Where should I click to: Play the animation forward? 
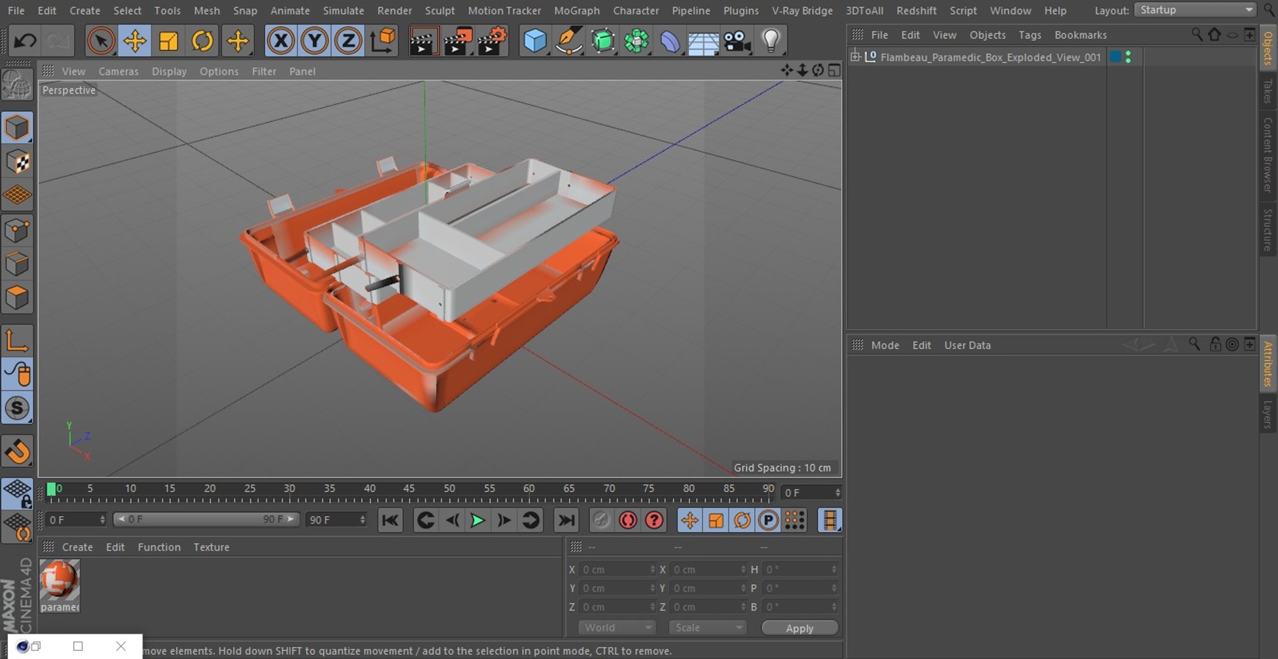(x=477, y=520)
